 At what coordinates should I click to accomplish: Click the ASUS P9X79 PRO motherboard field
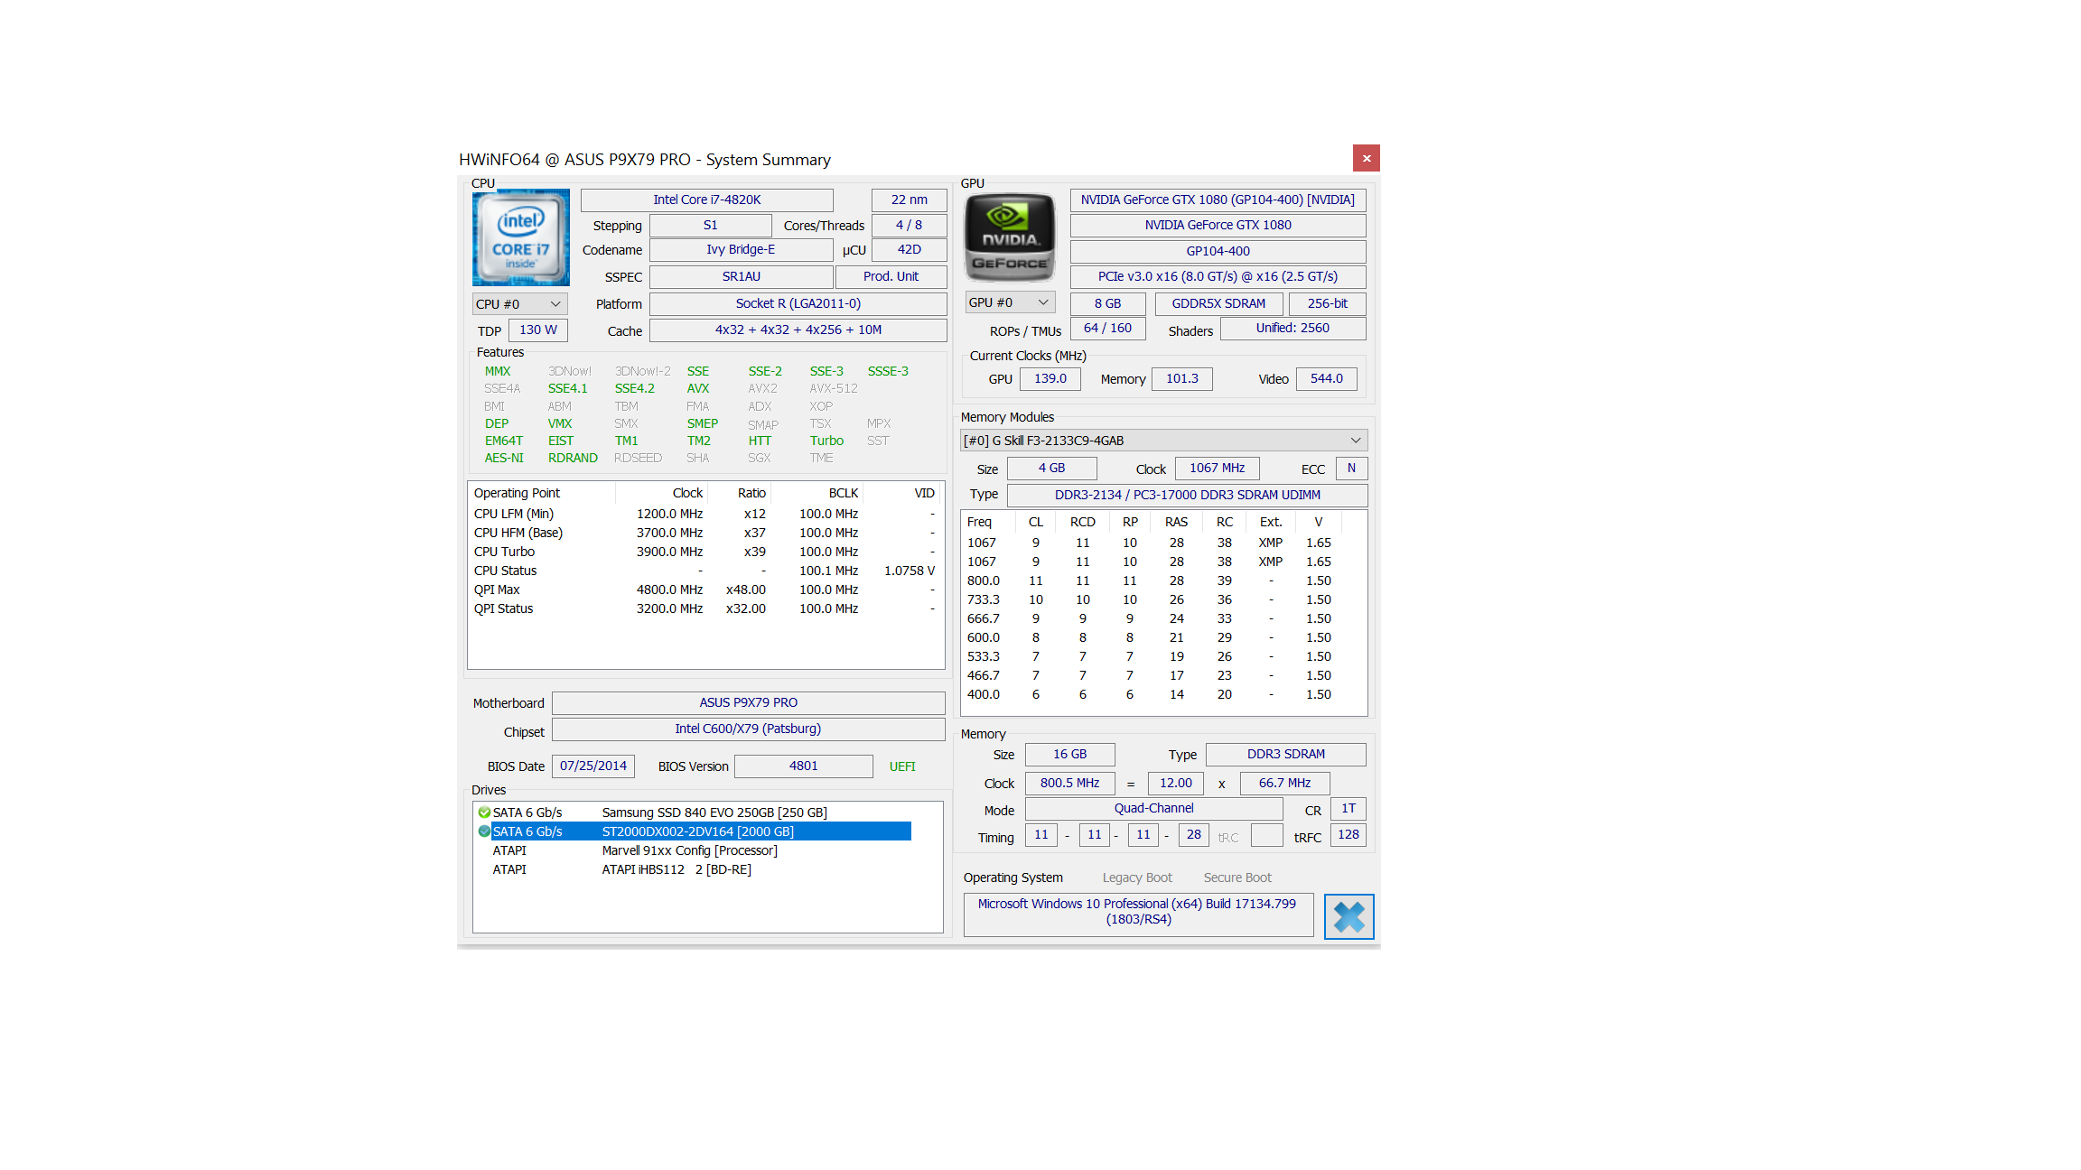(748, 702)
